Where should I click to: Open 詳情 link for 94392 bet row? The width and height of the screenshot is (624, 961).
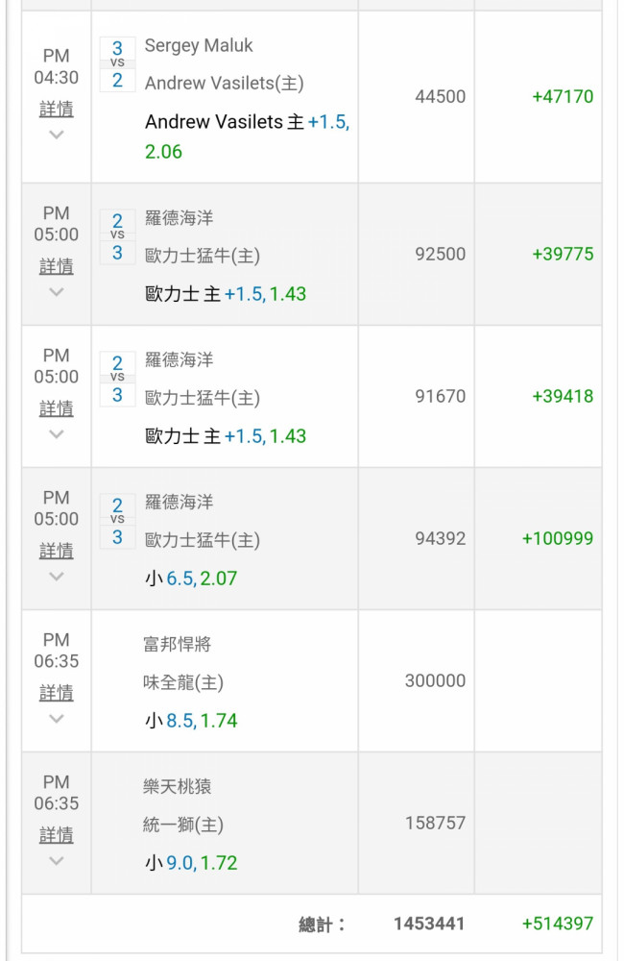tap(57, 551)
